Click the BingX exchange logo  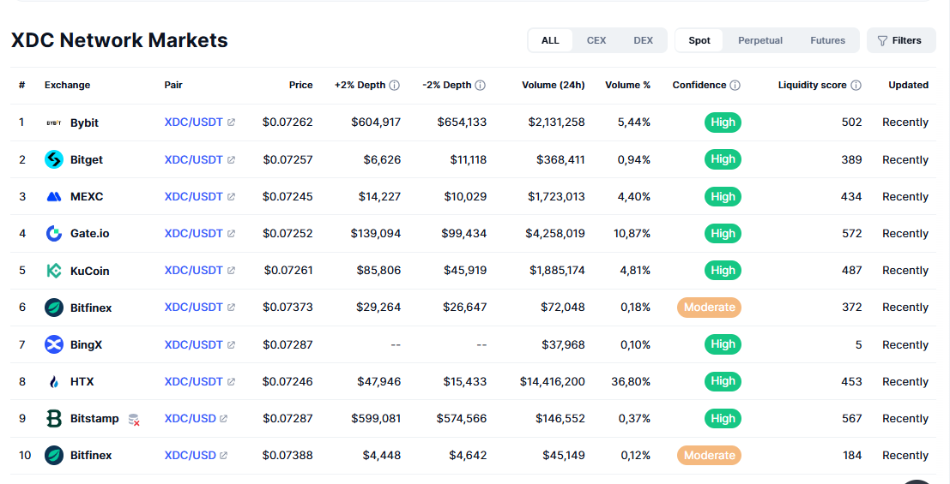54,345
